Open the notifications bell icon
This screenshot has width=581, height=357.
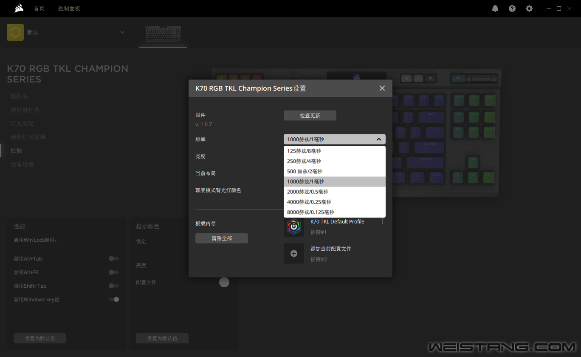pos(495,8)
